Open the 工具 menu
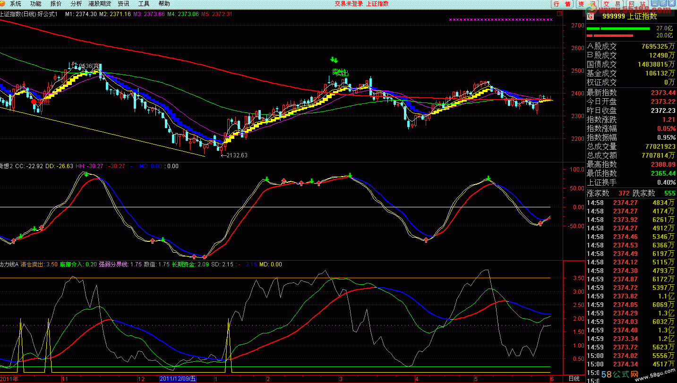The width and height of the screenshot is (677, 383). pyautogui.click(x=144, y=4)
